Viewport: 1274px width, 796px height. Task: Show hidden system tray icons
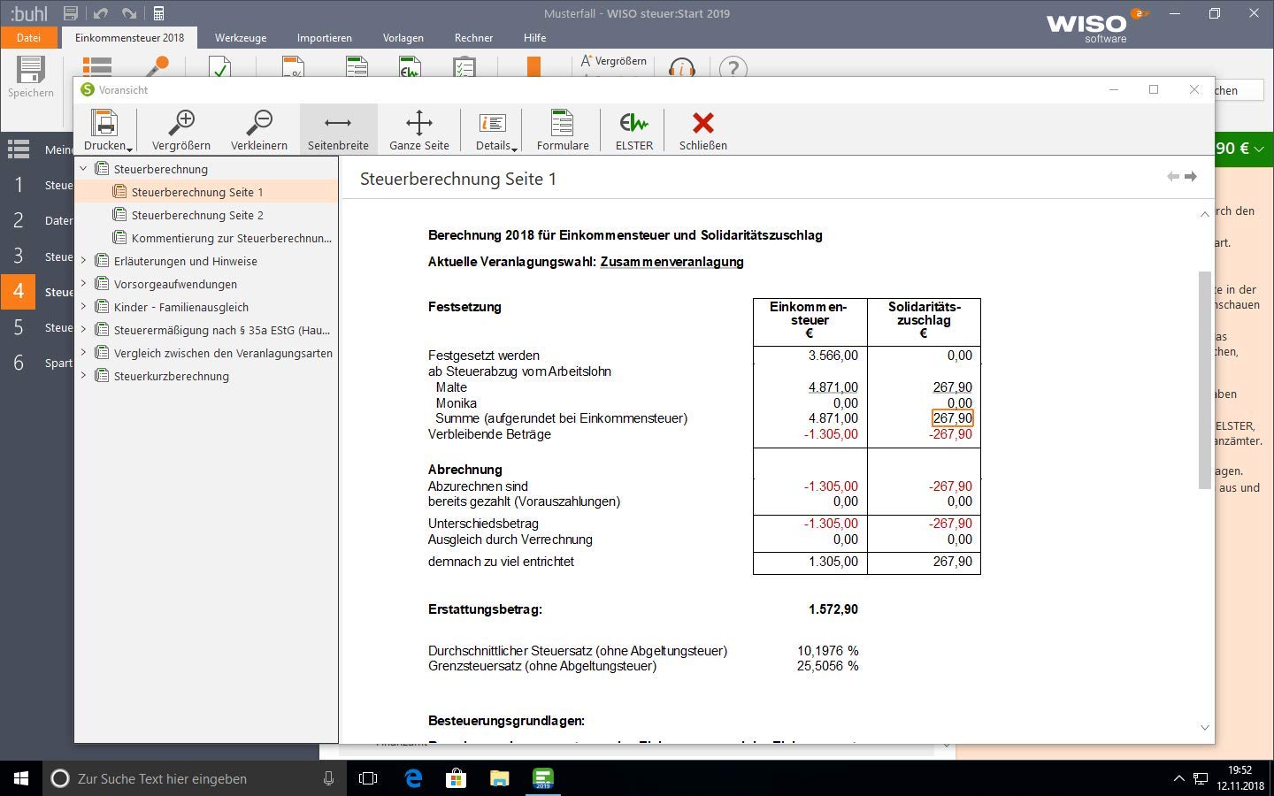click(x=1178, y=778)
